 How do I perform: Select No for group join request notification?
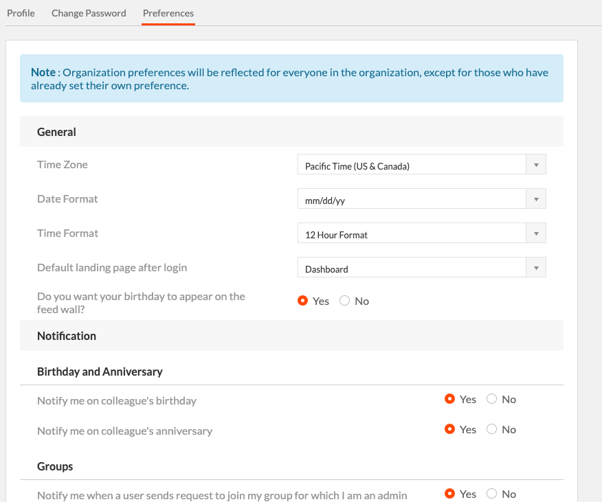tap(491, 494)
